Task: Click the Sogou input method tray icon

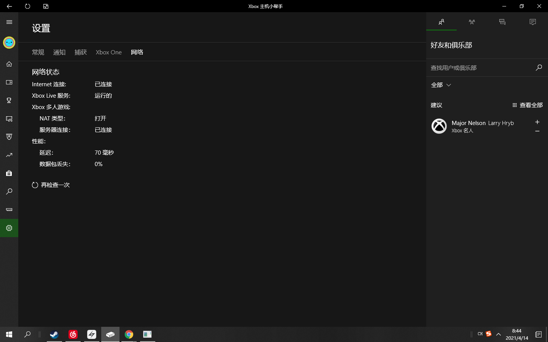Action: point(489,334)
